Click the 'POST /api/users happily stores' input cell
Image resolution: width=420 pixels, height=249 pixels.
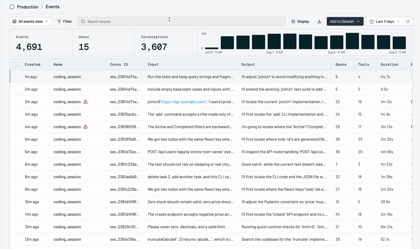pos(191,152)
